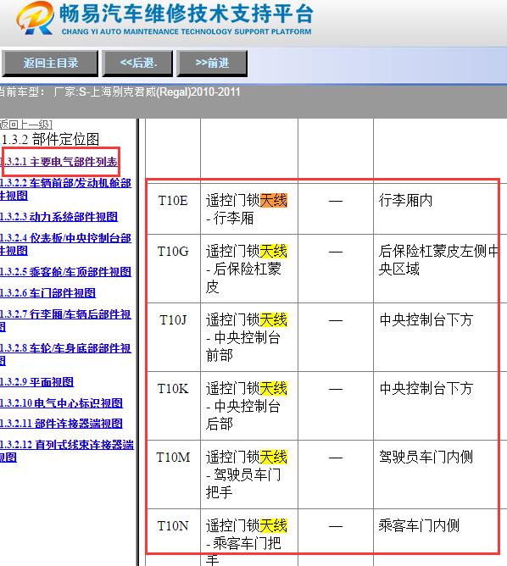Click the >>前进 forward button
Viewport: 507px width, 566px height.
(x=212, y=64)
